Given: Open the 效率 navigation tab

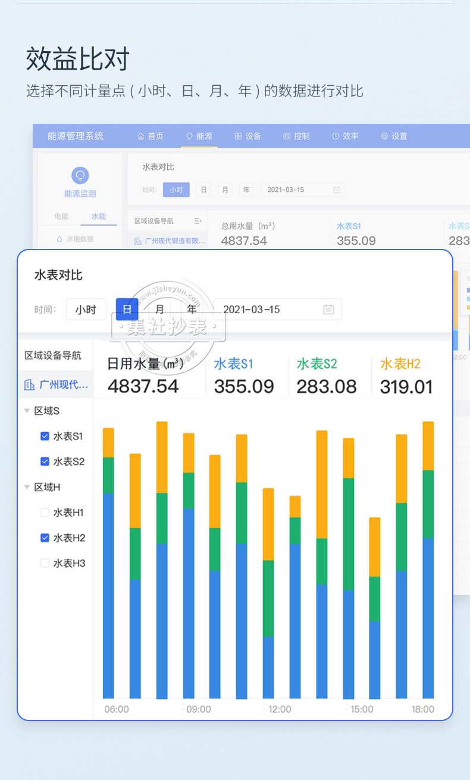Looking at the screenshot, I should click(346, 136).
